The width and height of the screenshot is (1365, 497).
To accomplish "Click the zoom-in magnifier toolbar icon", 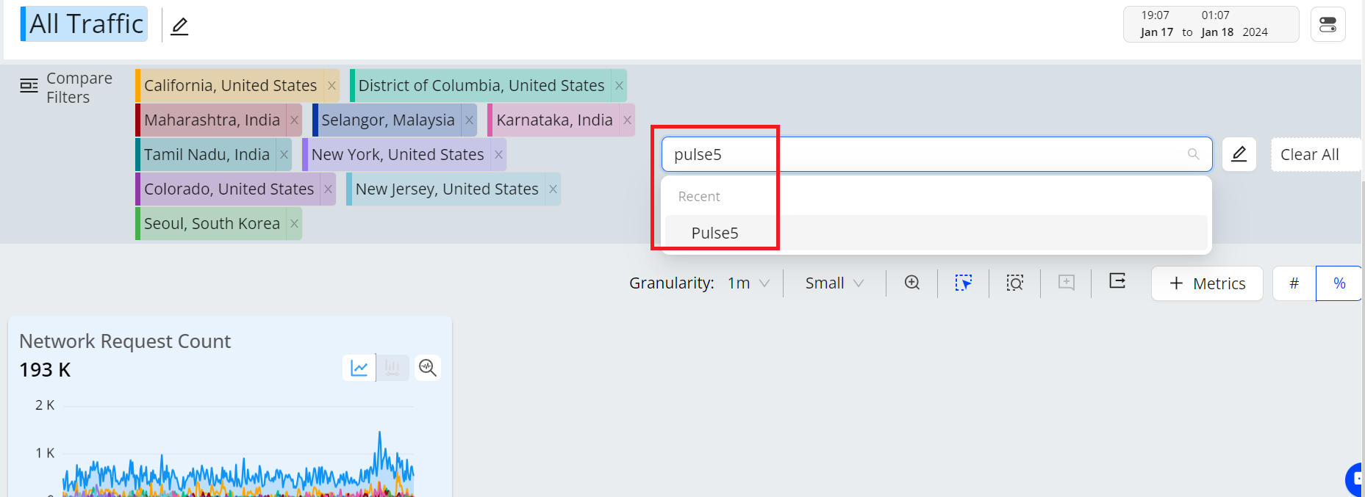I will 912,283.
